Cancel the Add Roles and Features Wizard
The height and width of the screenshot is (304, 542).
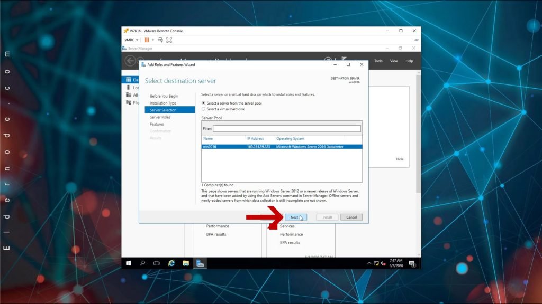coord(351,217)
